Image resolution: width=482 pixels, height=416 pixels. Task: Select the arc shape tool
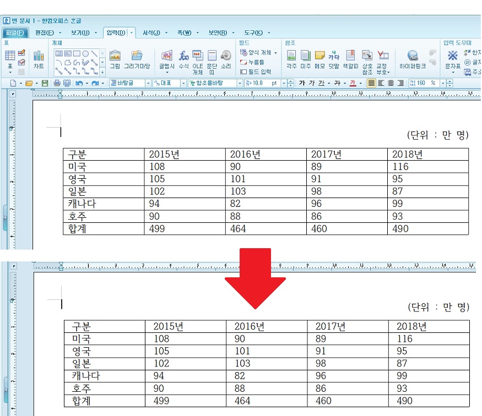click(59, 63)
